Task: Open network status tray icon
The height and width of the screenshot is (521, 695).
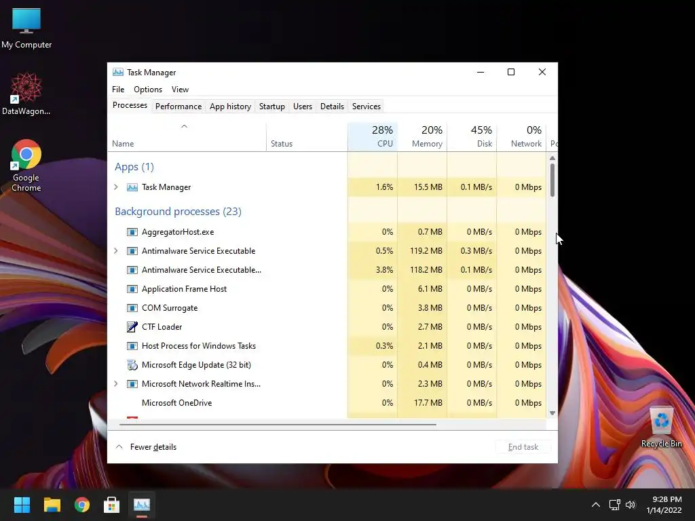Action: click(614, 505)
